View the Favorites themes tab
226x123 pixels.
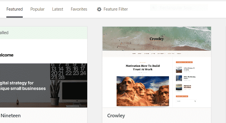79,9
